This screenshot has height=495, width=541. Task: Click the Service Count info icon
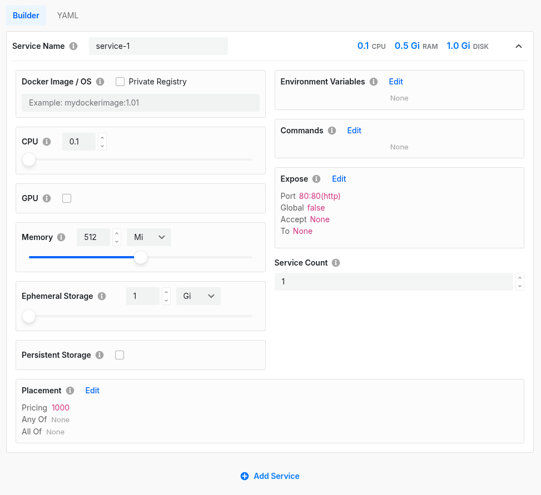[x=335, y=263]
